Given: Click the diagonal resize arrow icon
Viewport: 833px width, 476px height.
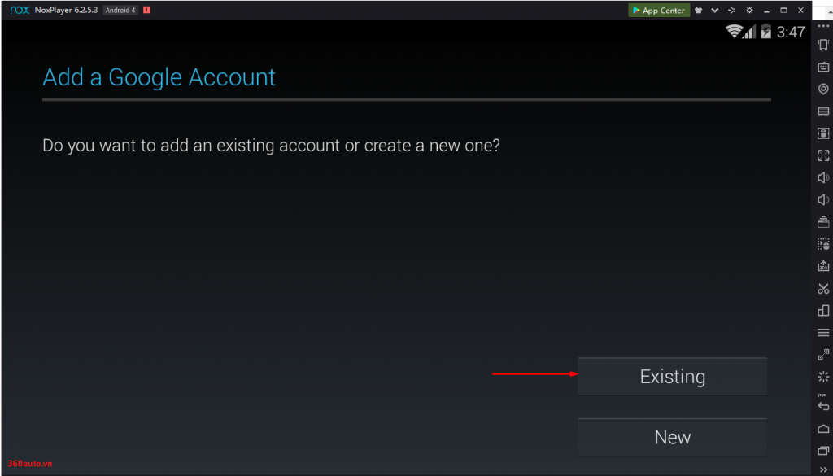Looking at the screenshot, I should click(823, 354).
